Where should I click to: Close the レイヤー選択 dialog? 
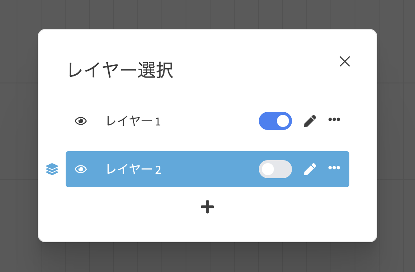point(344,61)
